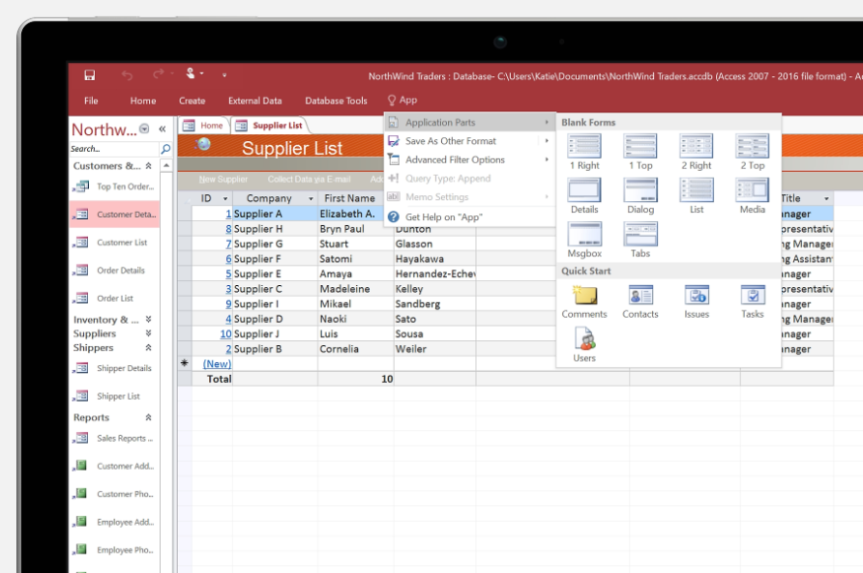Open navigation pane Northwind menu arrow
This screenshot has width=863, height=573.
point(144,129)
